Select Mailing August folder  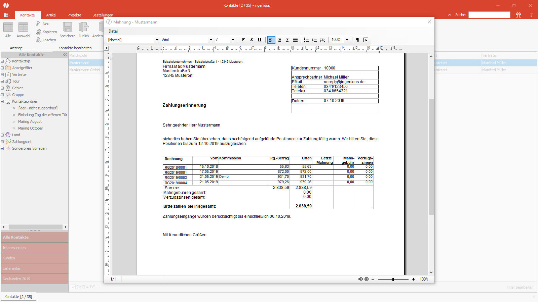coord(30,121)
